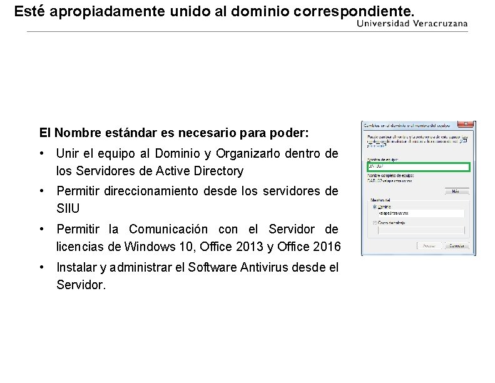This screenshot has height=383, width=495.
Task: Click 'Unir el equipo al Dominio' bullet
Action: pos(197,162)
